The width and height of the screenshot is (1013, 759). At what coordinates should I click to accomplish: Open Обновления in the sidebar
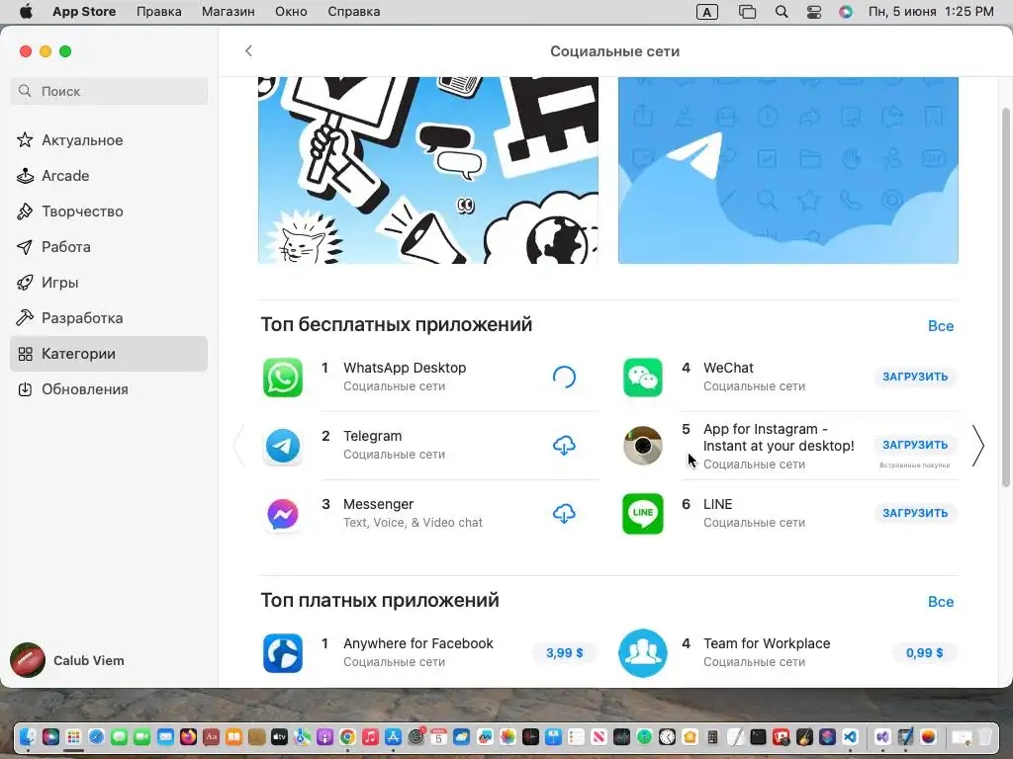click(x=109, y=389)
